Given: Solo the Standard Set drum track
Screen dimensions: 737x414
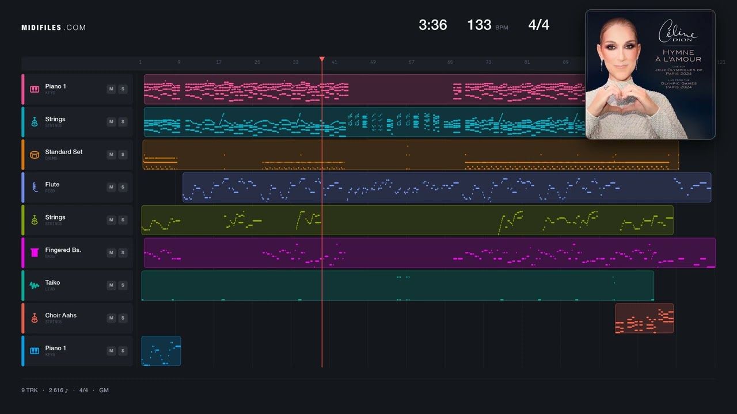Looking at the screenshot, I should pos(123,155).
